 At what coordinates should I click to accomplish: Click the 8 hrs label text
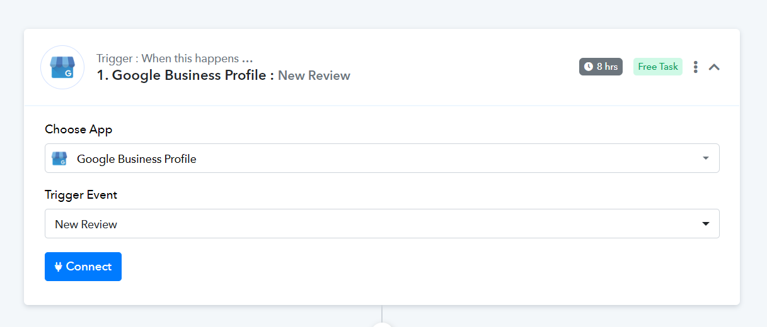click(x=607, y=67)
